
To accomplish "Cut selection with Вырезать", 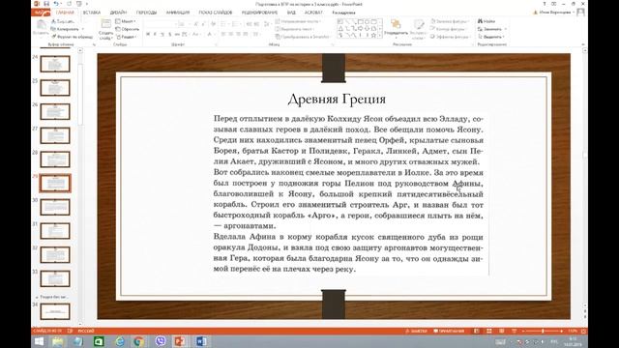I will (x=63, y=21).
